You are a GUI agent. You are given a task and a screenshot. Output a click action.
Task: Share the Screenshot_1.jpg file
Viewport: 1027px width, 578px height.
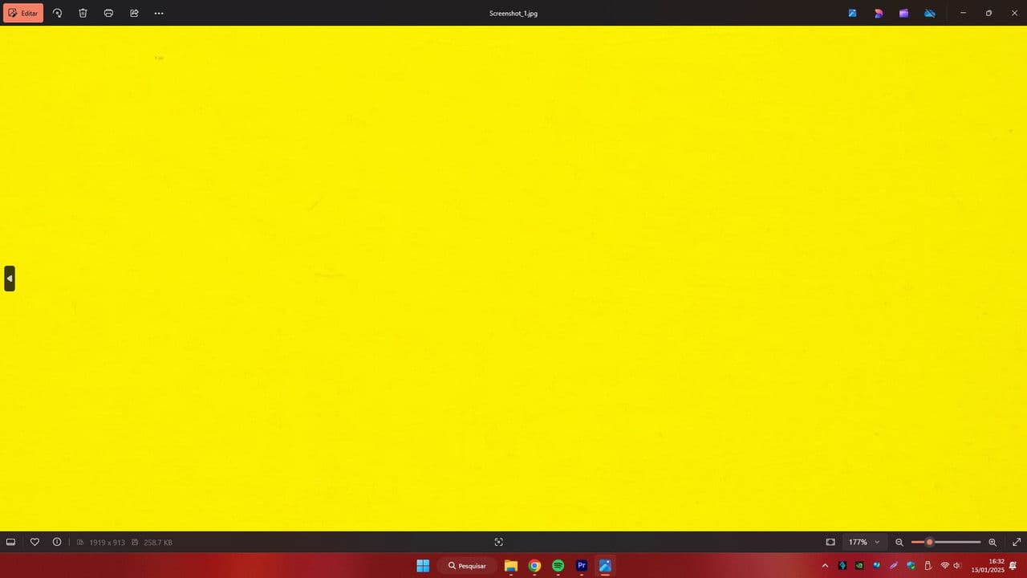(134, 14)
